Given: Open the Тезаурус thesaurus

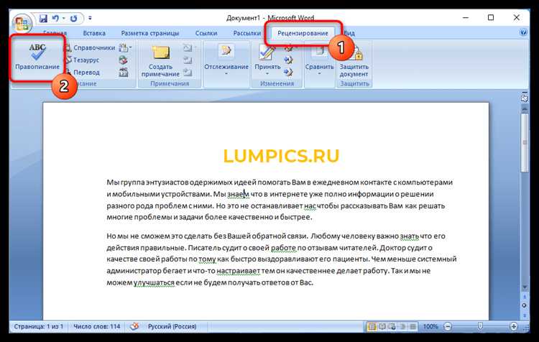Looking at the screenshot, I should (x=83, y=60).
